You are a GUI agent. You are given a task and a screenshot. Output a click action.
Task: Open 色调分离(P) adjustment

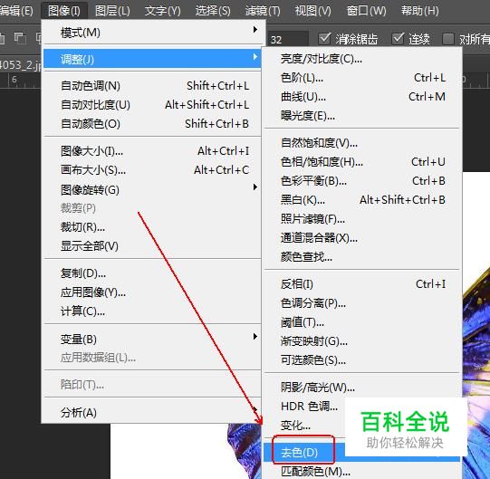pos(362,303)
